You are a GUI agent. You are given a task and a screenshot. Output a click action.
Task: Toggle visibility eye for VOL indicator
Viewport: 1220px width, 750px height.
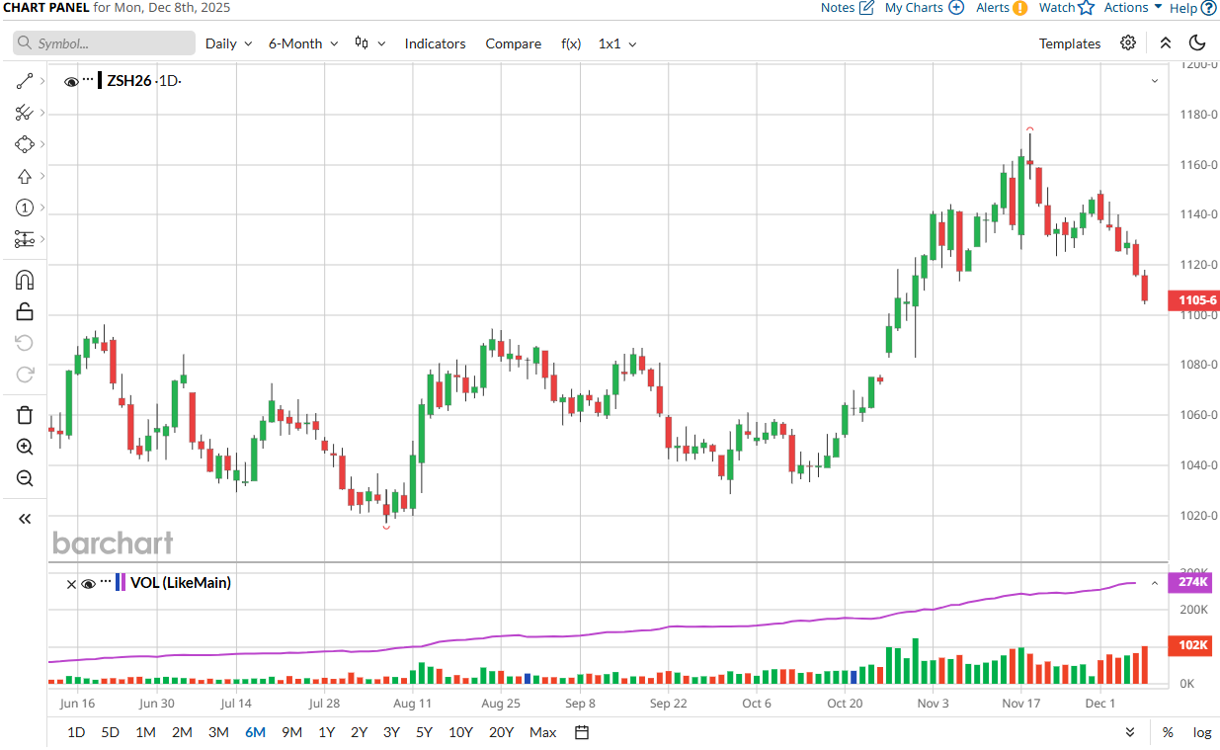(x=88, y=584)
